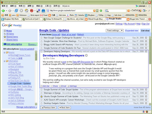Star the AJAX Search API example: Carson Workshops item
Screen dimensions: 152x114
(x=41, y=100)
